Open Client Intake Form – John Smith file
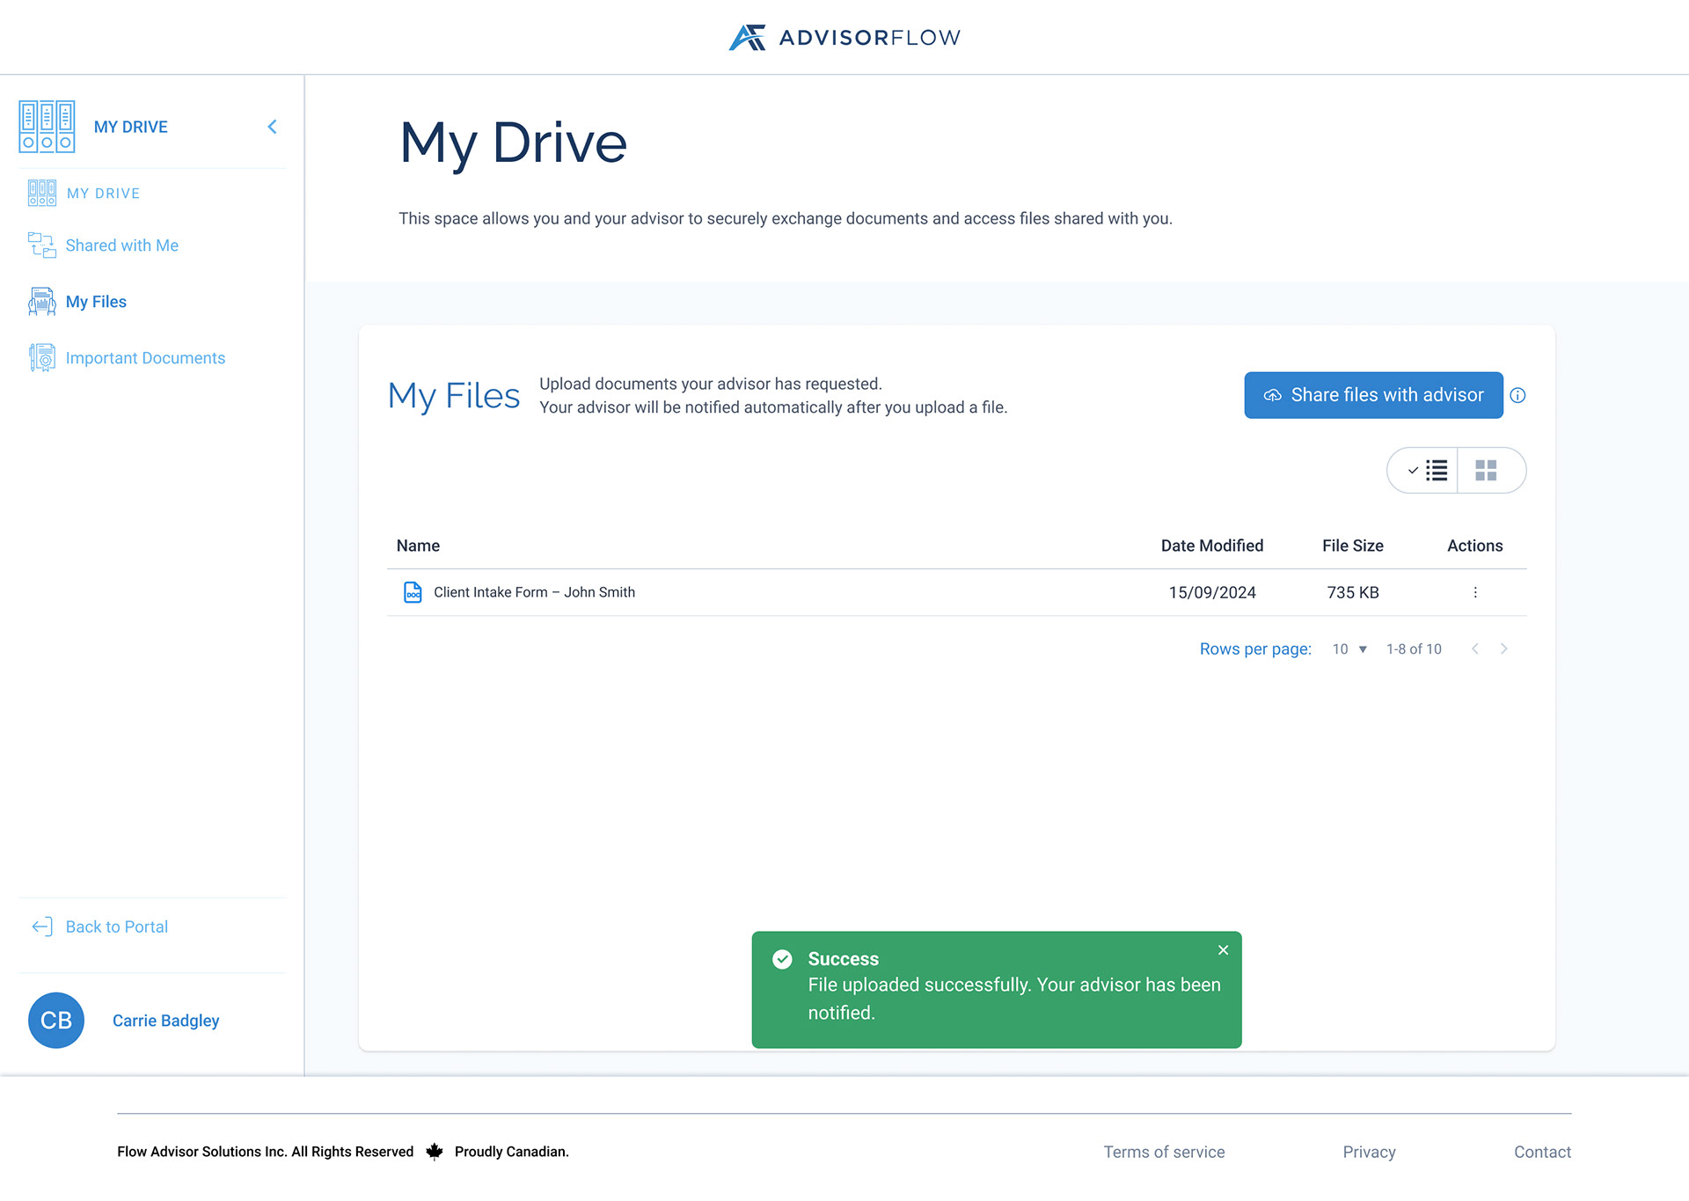1689x1201 pixels. [x=534, y=592]
